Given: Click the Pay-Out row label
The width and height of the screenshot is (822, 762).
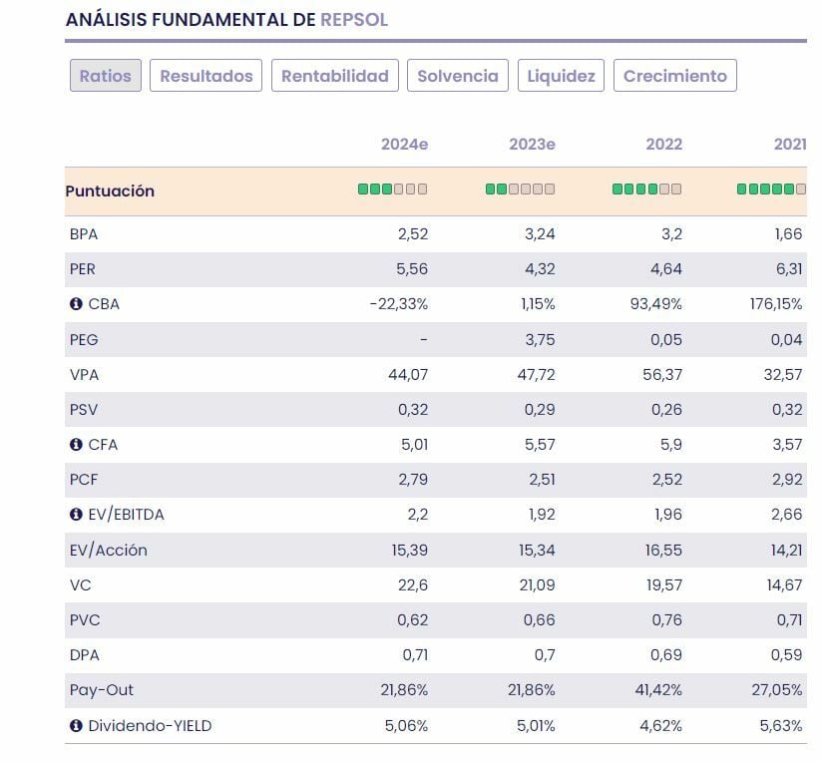Looking at the screenshot, I should (x=102, y=690).
